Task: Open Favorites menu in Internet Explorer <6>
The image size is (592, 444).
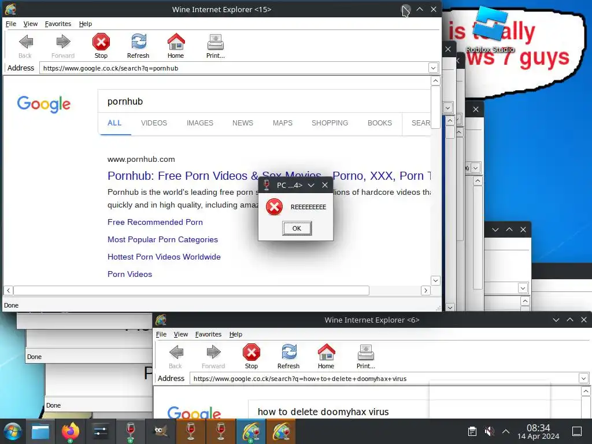Action: coord(208,334)
